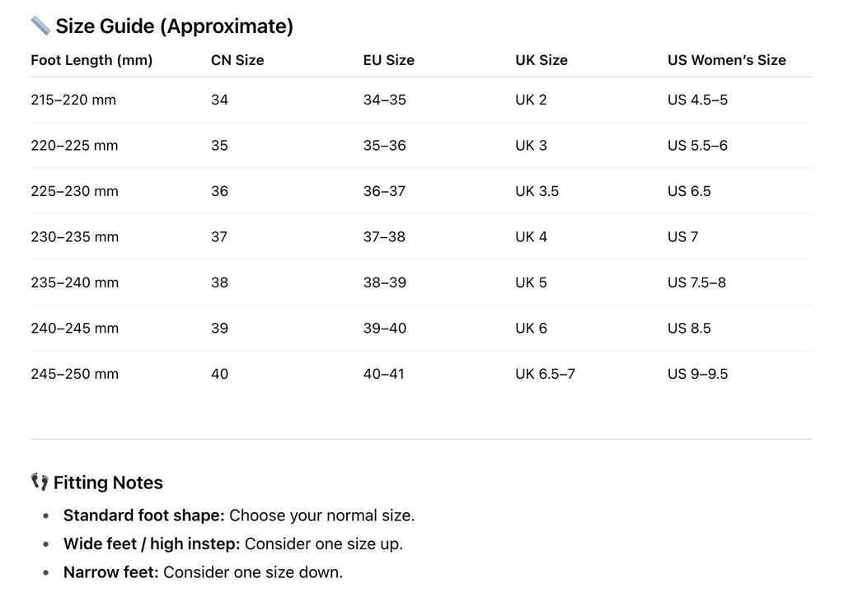Click the UK 3.5 size cell

(x=537, y=191)
